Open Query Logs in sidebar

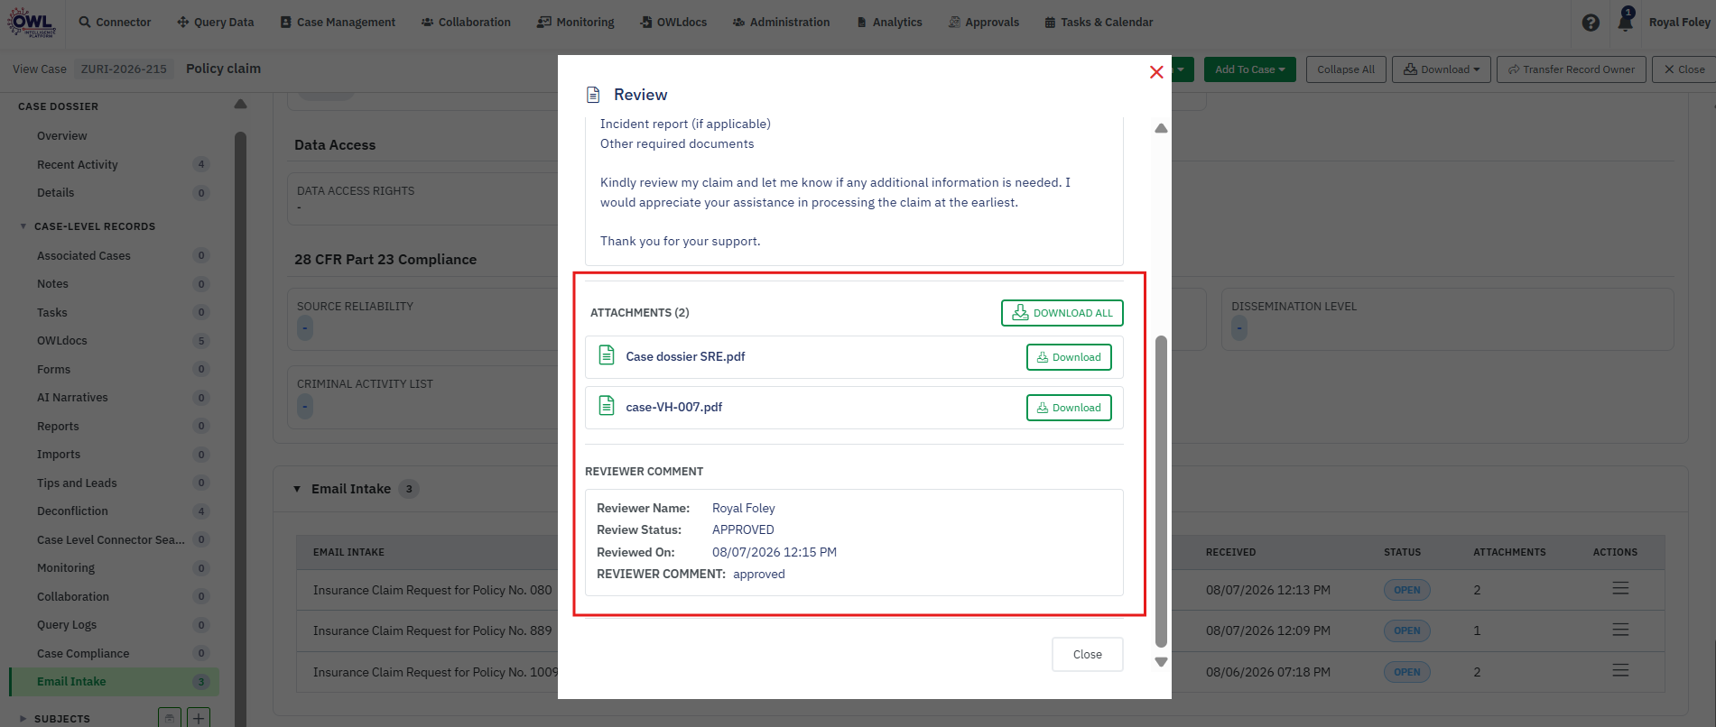(67, 625)
